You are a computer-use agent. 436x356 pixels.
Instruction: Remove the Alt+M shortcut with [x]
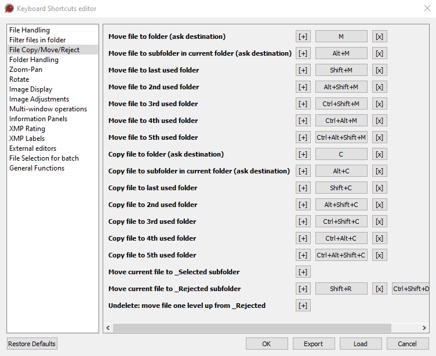click(x=379, y=53)
